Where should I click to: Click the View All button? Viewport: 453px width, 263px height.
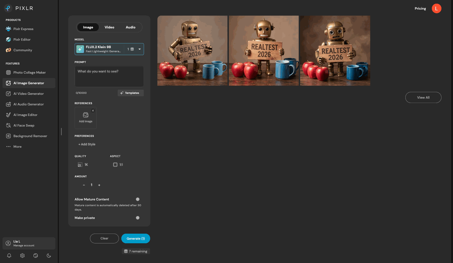pos(423,98)
